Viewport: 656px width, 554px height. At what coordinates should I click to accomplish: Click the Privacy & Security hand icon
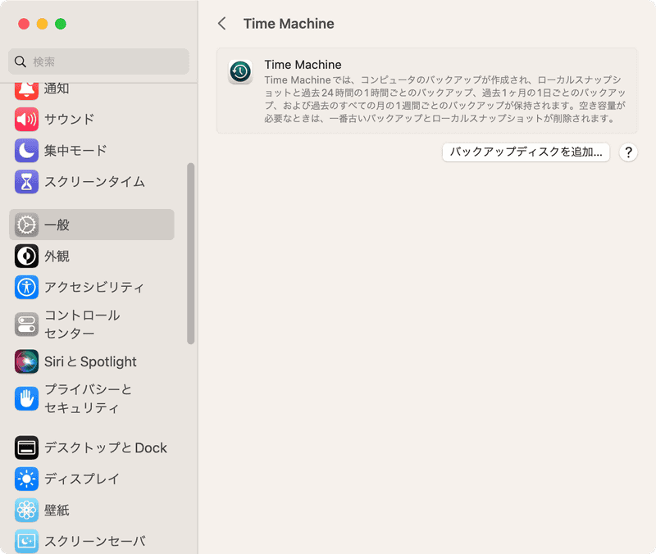tap(26, 398)
